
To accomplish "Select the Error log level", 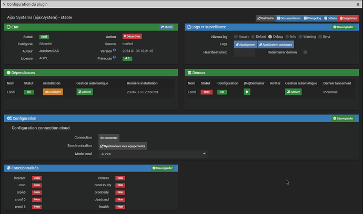I will (x=320, y=37).
